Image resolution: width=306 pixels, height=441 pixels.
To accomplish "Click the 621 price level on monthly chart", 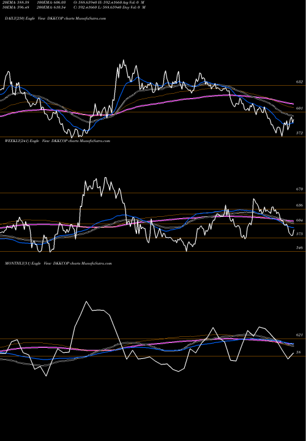I will [299, 335].
